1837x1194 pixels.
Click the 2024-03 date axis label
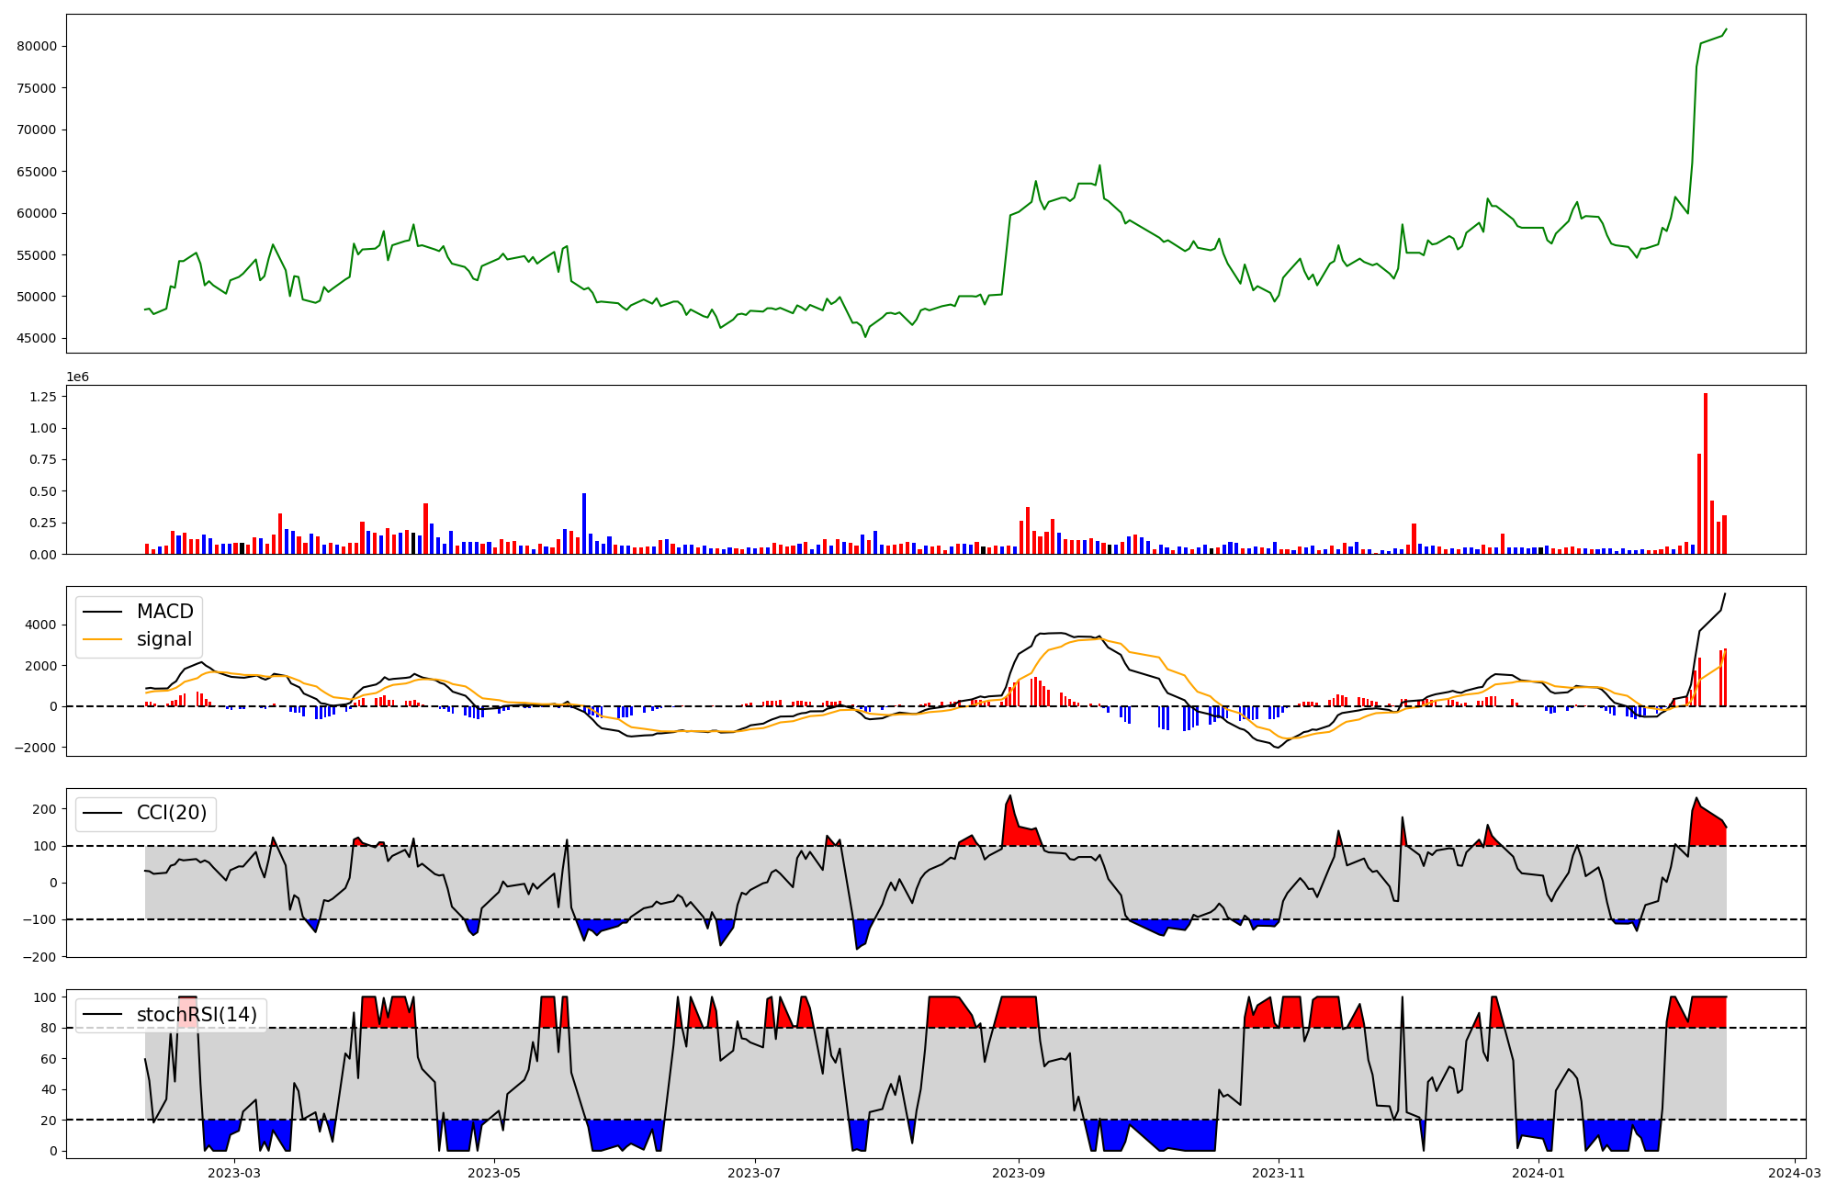tap(1794, 1173)
